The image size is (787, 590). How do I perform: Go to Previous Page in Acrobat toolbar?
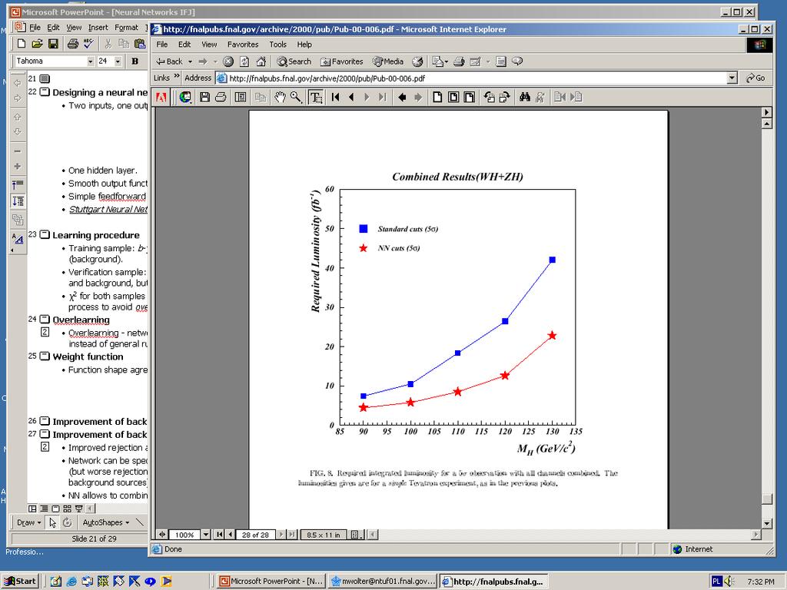(x=351, y=98)
